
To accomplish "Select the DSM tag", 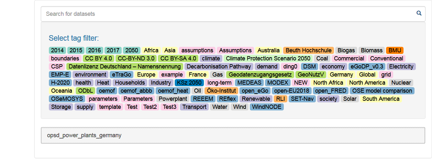I will pos(309,67).
